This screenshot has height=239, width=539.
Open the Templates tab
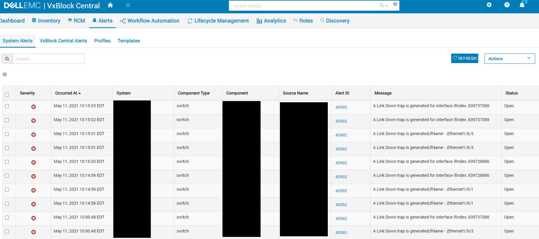(x=129, y=41)
